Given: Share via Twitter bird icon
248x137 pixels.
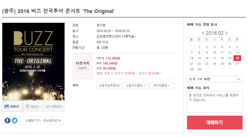Looking at the screenshot, I should point(15,121).
